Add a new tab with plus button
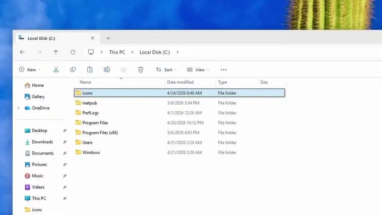382x215 pixels. 108,38
